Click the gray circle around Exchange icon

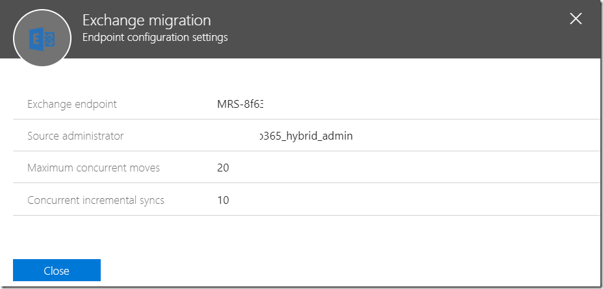(42, 38)
